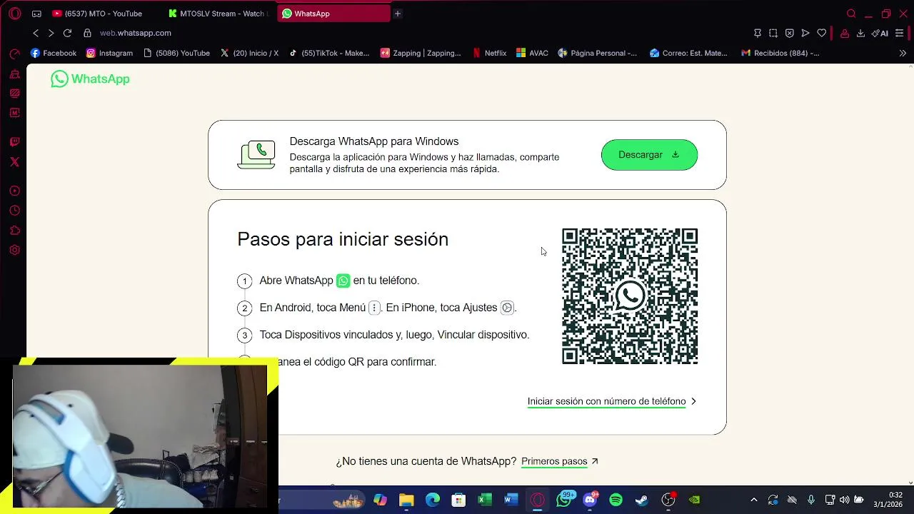Go forward using the browser forward arrow
Image resolution: width=914 pixels, height=514 pixels.
pyautogui.click(x=51, y=33)
